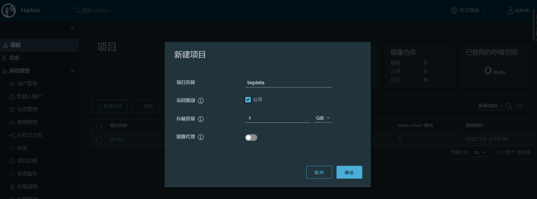
Task: Click the 存储容量 value input field
Action: pyautogui.click(x=277, y=118)
